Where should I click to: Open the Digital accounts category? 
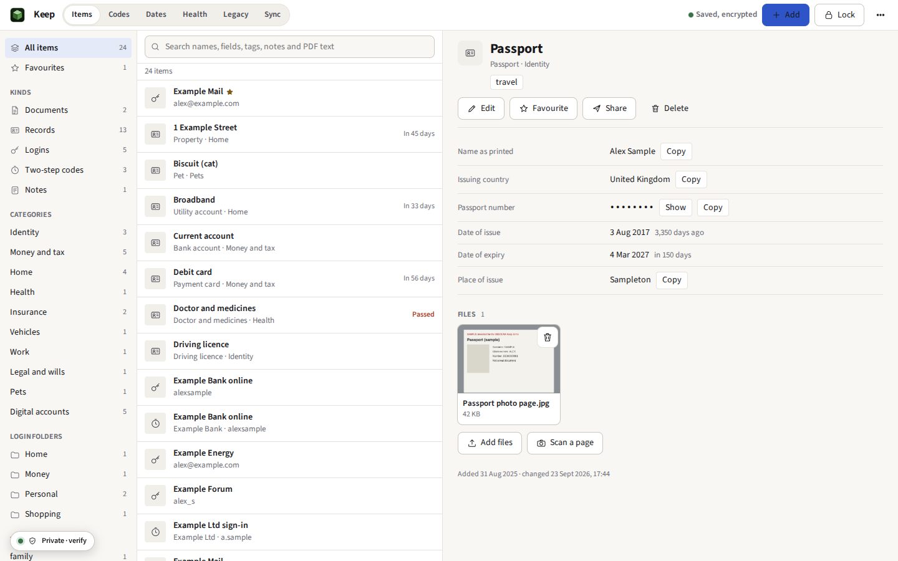(x=69, y=412)
